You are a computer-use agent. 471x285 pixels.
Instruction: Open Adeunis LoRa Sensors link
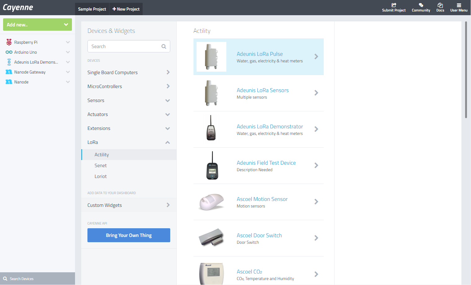[x=263, y=90]
